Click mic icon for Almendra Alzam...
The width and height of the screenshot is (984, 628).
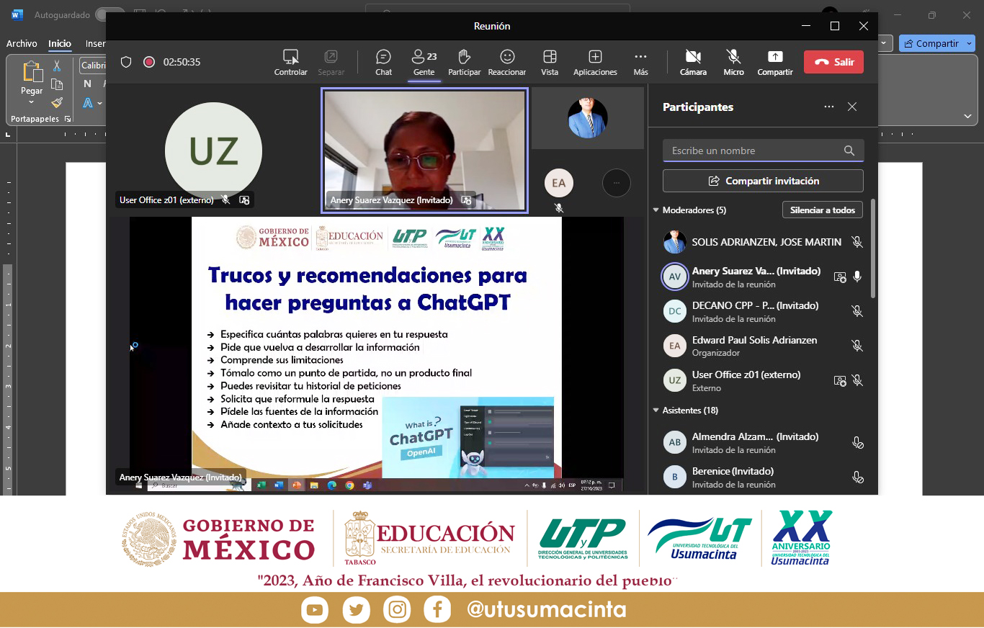(857, 443)
